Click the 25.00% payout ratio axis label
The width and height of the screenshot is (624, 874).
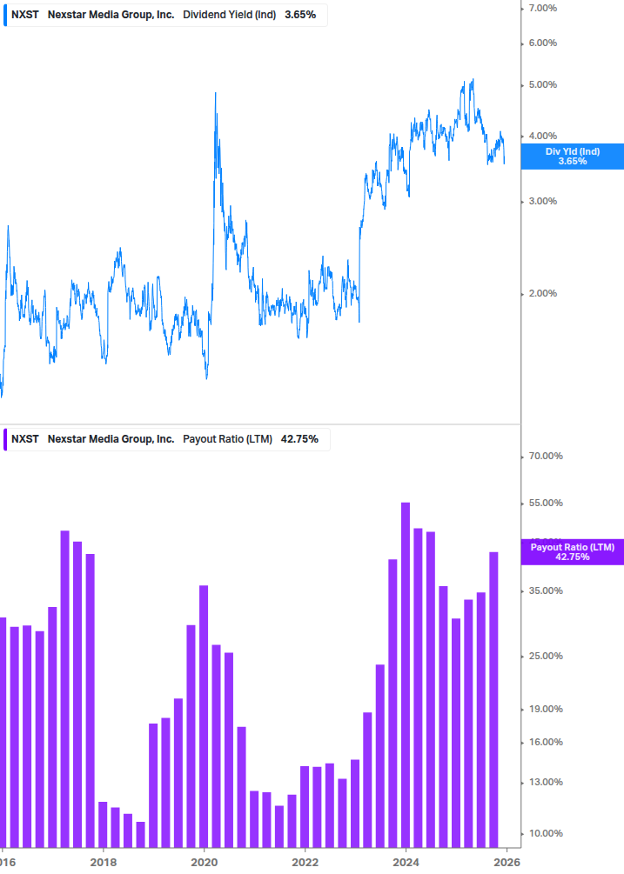click(x=546, y=656)
